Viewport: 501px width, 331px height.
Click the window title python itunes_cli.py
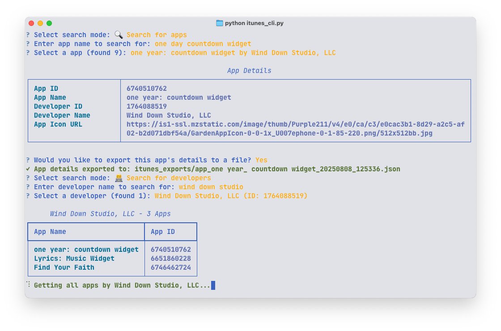coord(254,23)
